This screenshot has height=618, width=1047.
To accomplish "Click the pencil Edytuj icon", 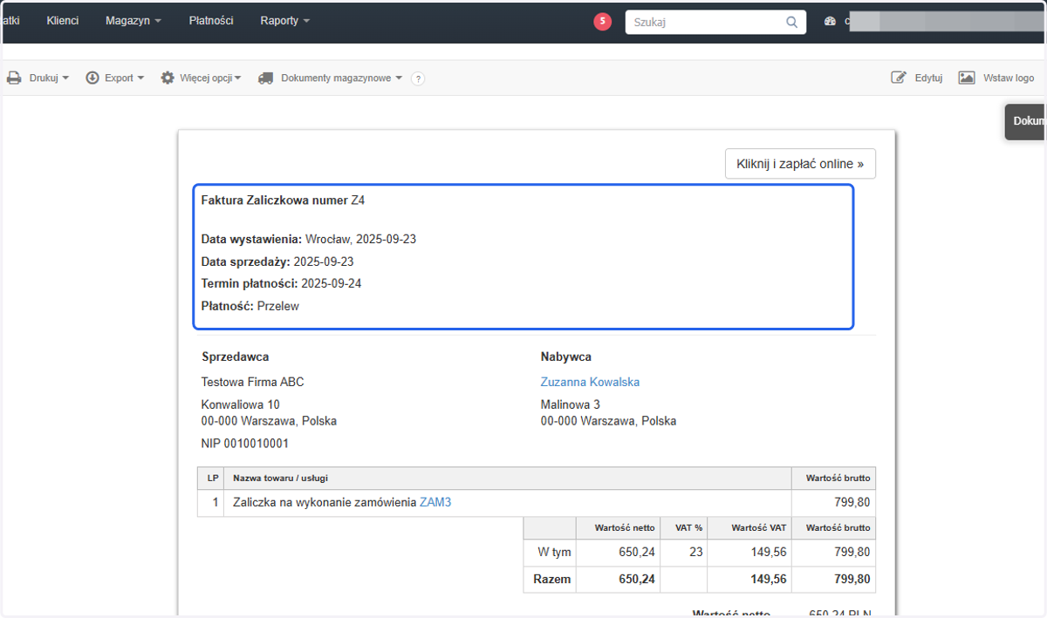I will click(x=899, y=78).
